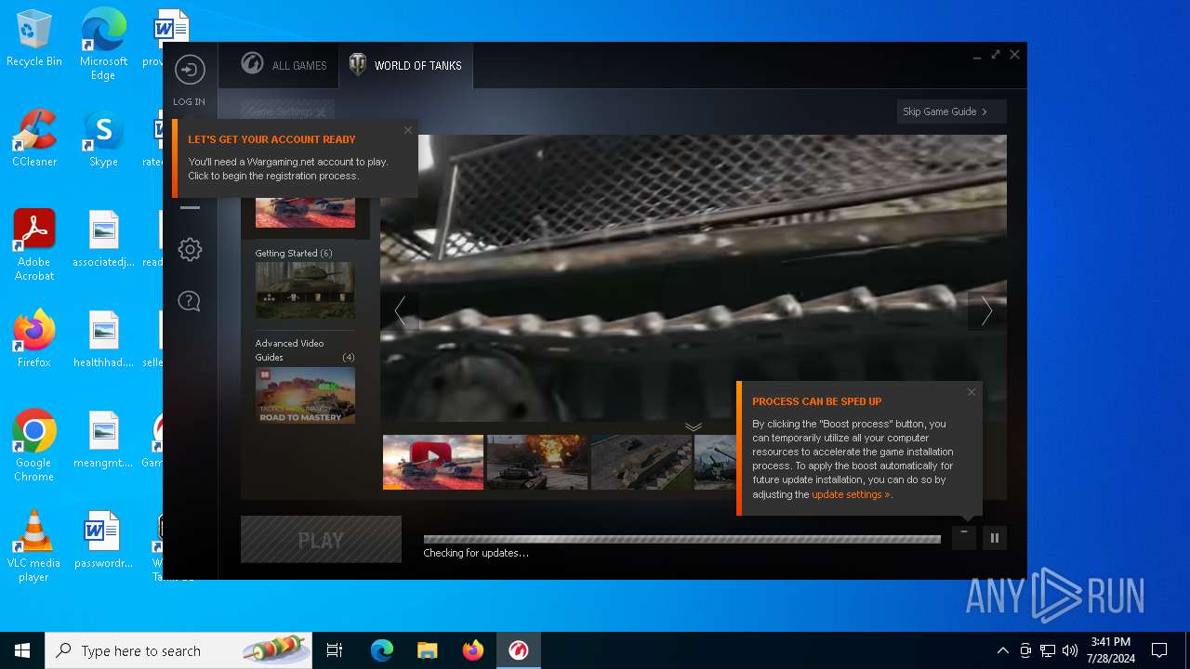Switch to the World of Tanks tab
The width and height of the screenshot is (1190, 669).
pyautogui.click(x=405, y=65)
